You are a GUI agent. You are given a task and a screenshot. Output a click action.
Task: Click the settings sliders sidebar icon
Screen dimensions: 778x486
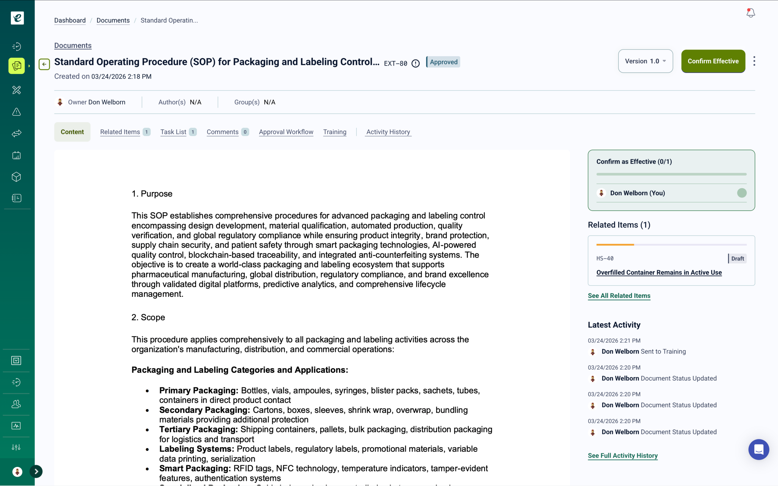point(16,447)
